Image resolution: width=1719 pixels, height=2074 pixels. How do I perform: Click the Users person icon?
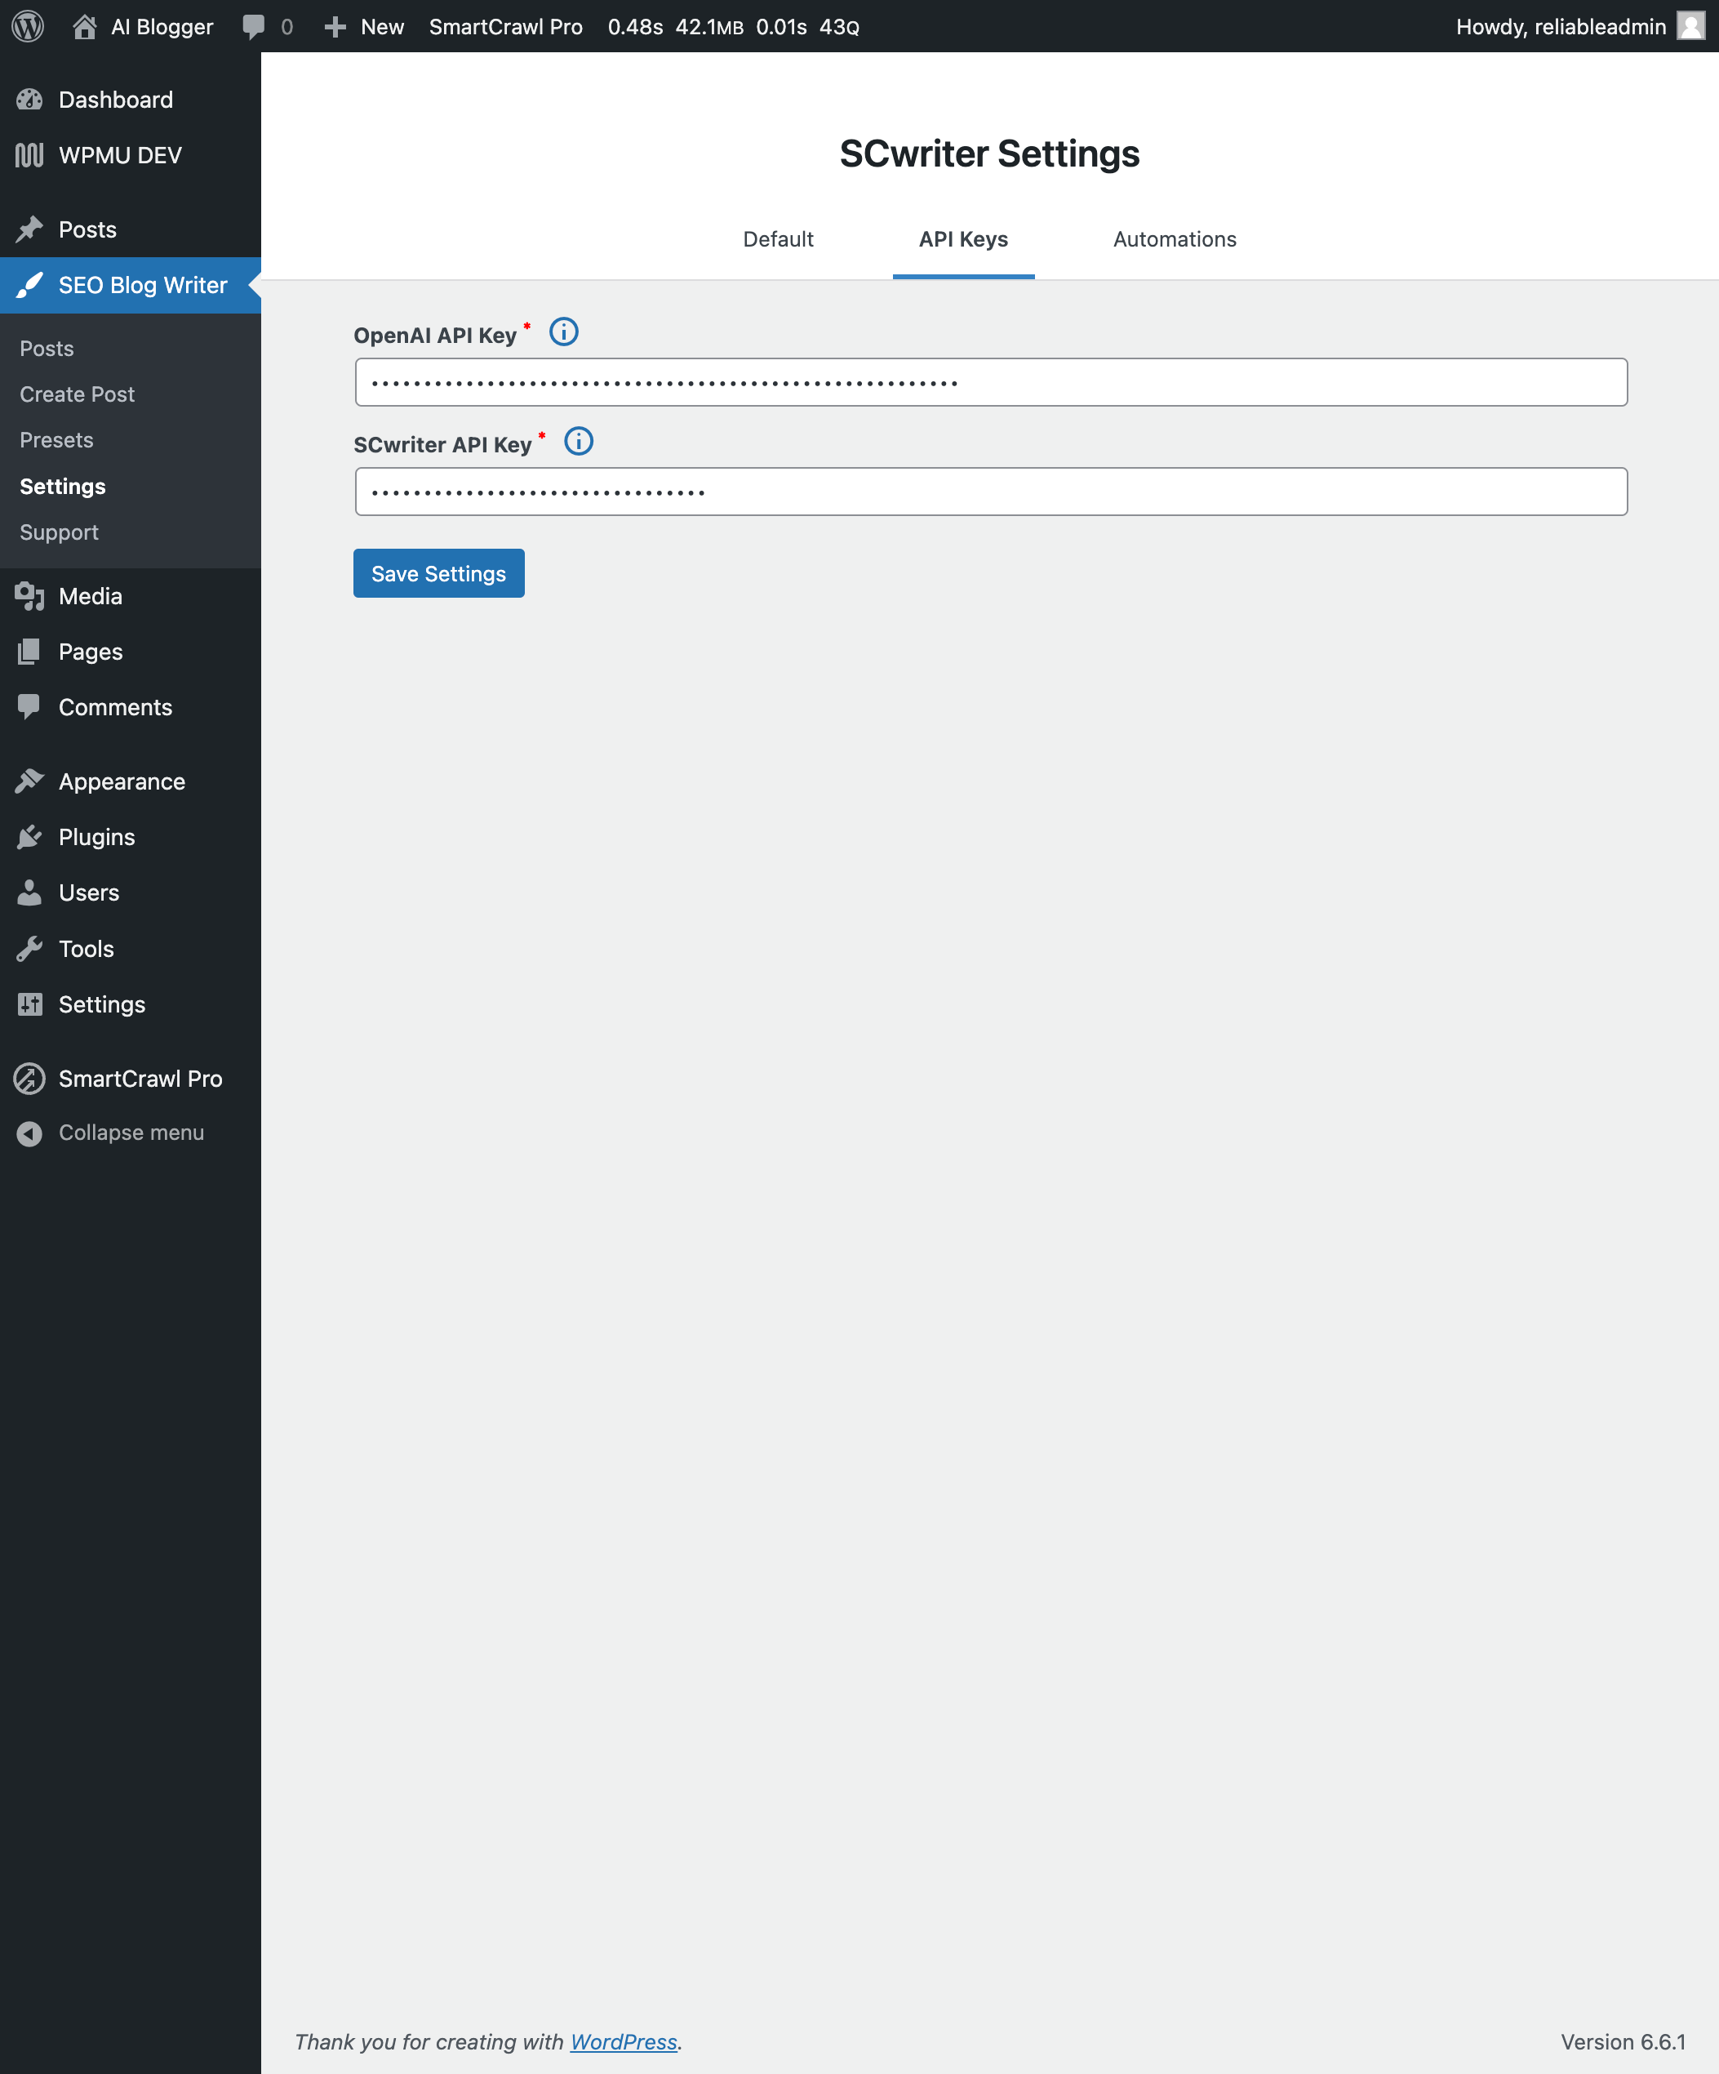pyautogui.click(x=29, y=892)
